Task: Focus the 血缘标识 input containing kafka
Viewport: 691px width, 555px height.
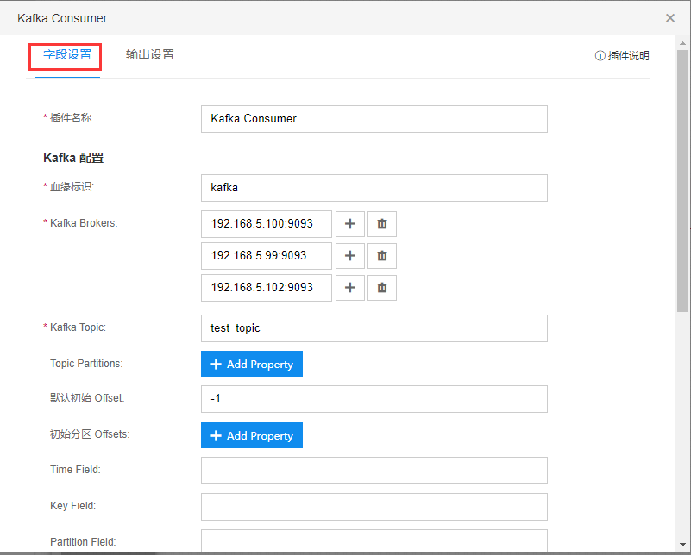Action: tap(374, 188)
